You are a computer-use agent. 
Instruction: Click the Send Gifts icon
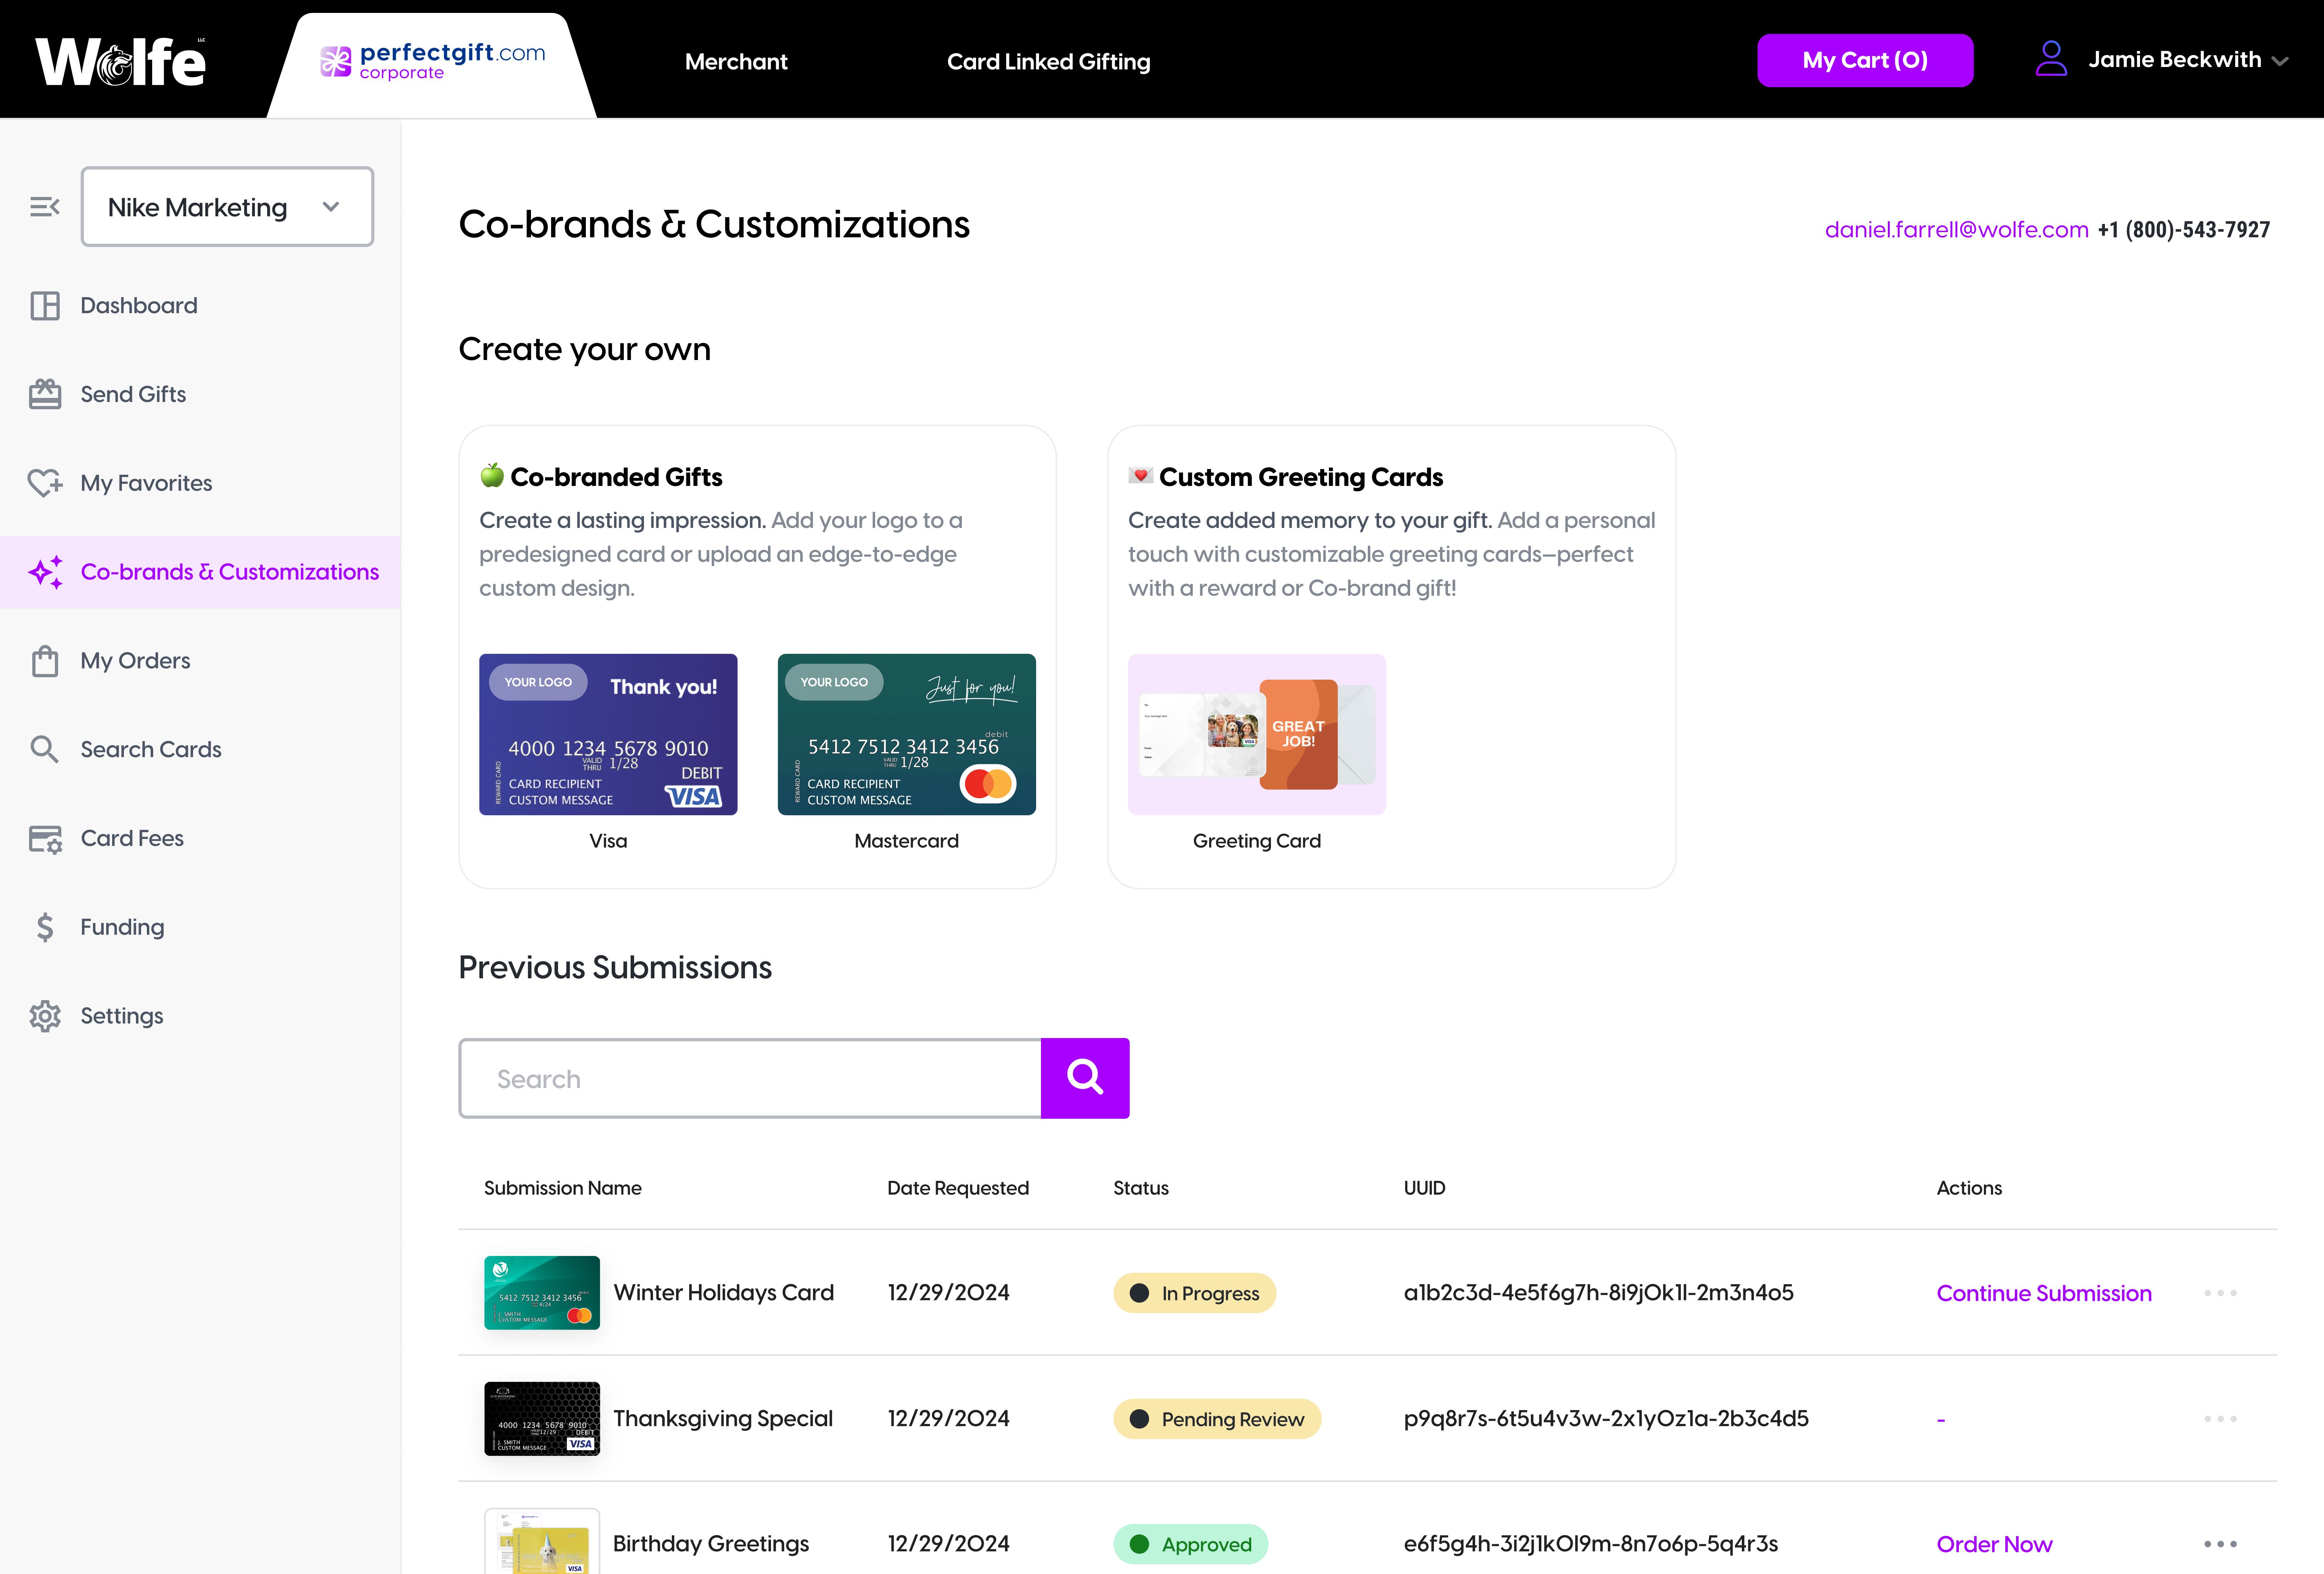click(45, 394)
